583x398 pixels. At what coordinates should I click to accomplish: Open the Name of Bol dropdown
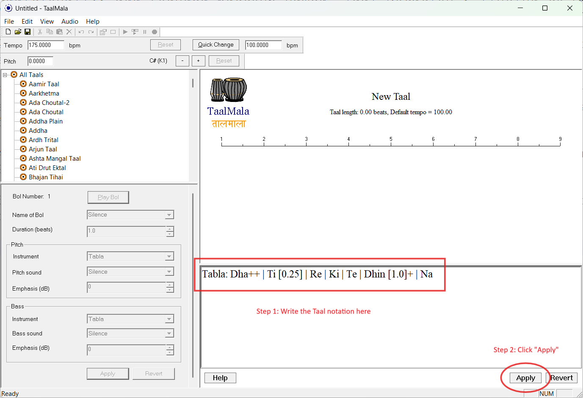click(x=169, y=215)
